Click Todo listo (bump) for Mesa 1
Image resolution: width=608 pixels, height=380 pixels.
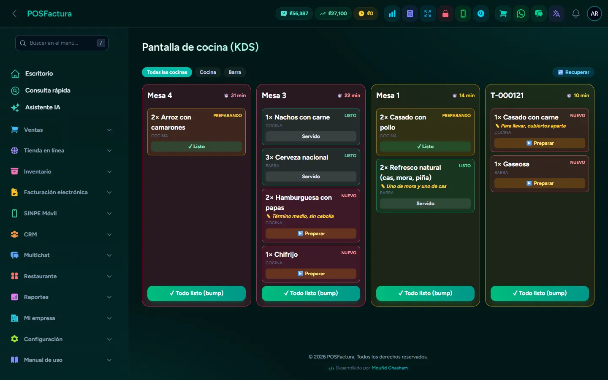pyautogui.click(x=425, y=293)
